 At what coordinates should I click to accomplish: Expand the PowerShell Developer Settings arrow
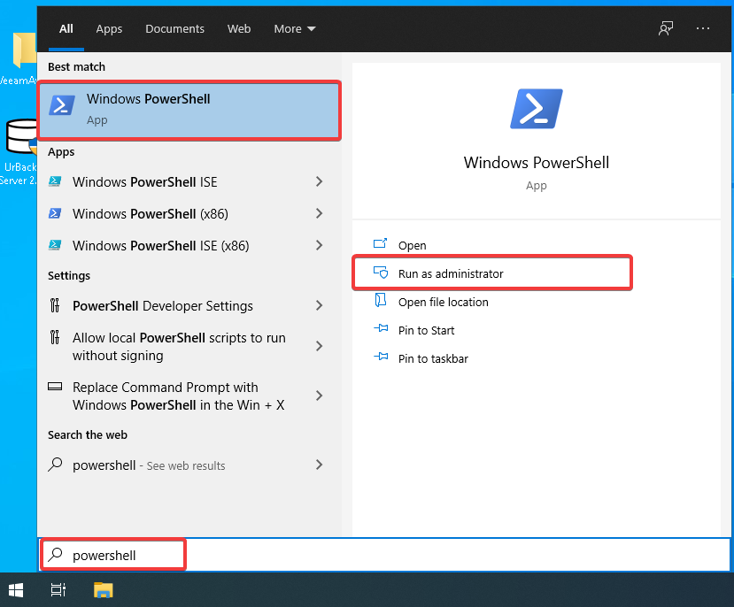[x=320, y=306]
